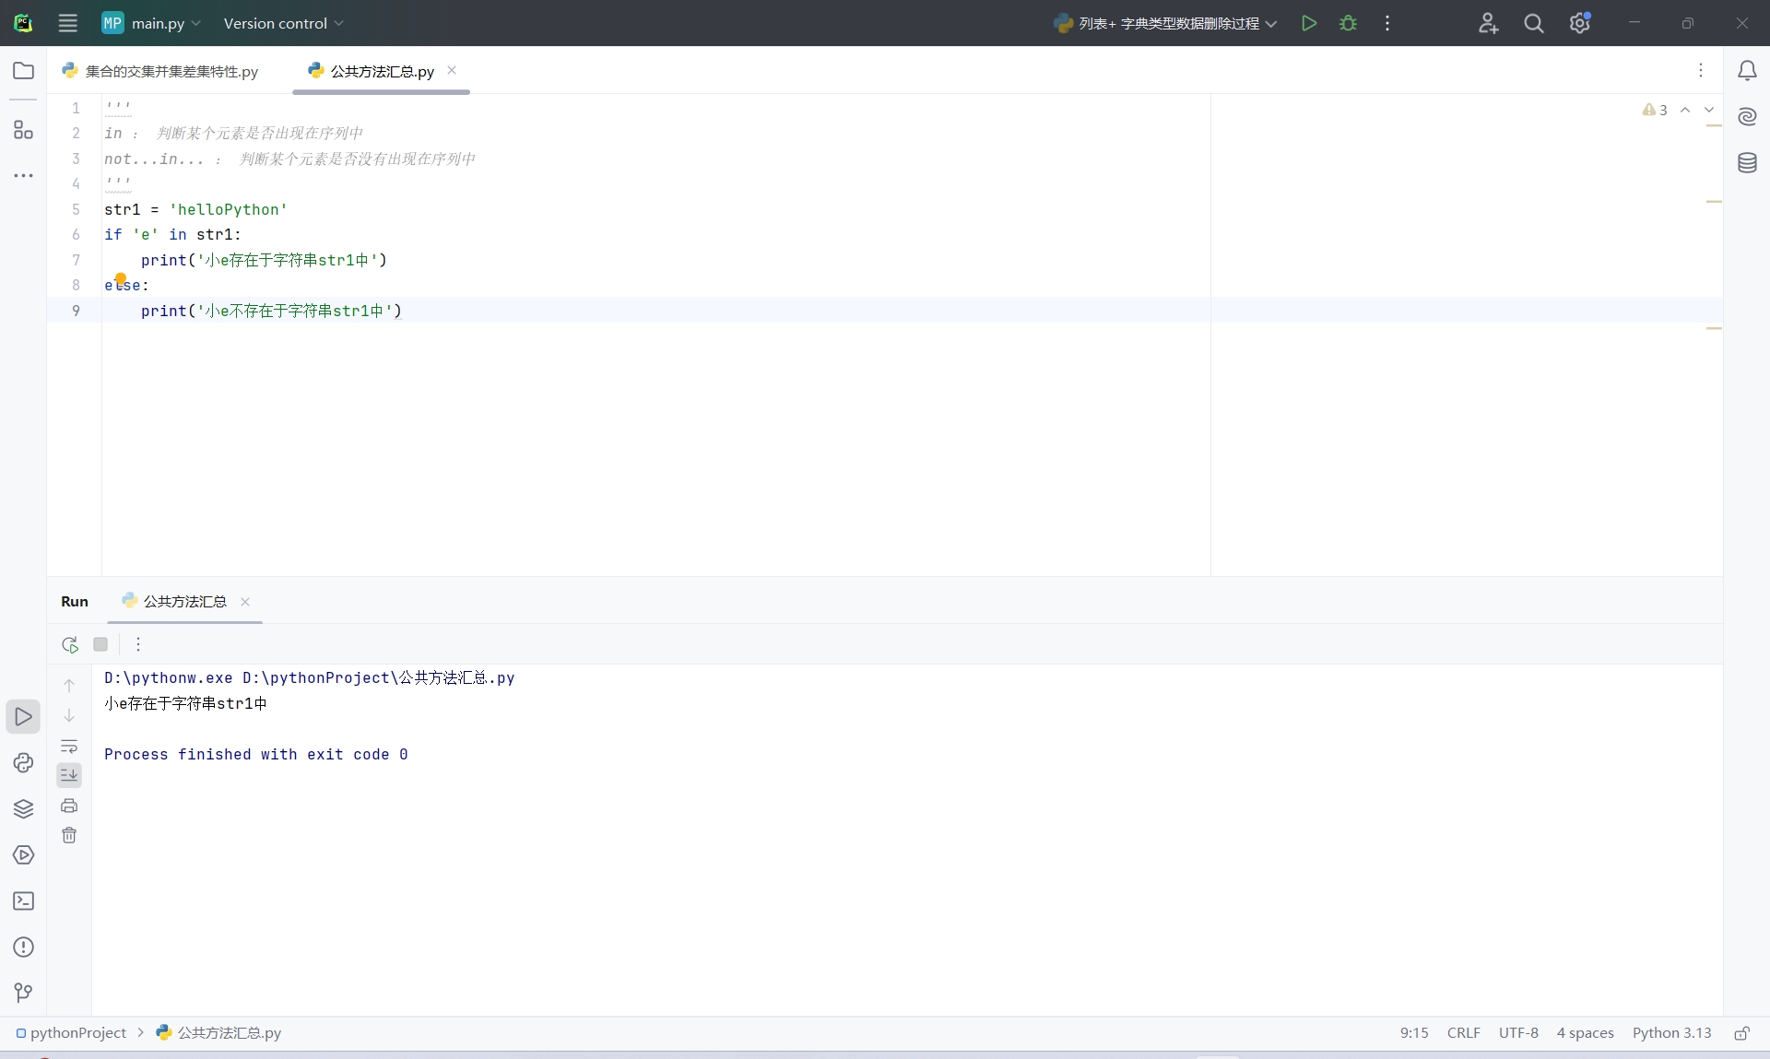Open the Git version control tool window
The height and width of the screenshot is (1059, 1770).
(23, 993)
